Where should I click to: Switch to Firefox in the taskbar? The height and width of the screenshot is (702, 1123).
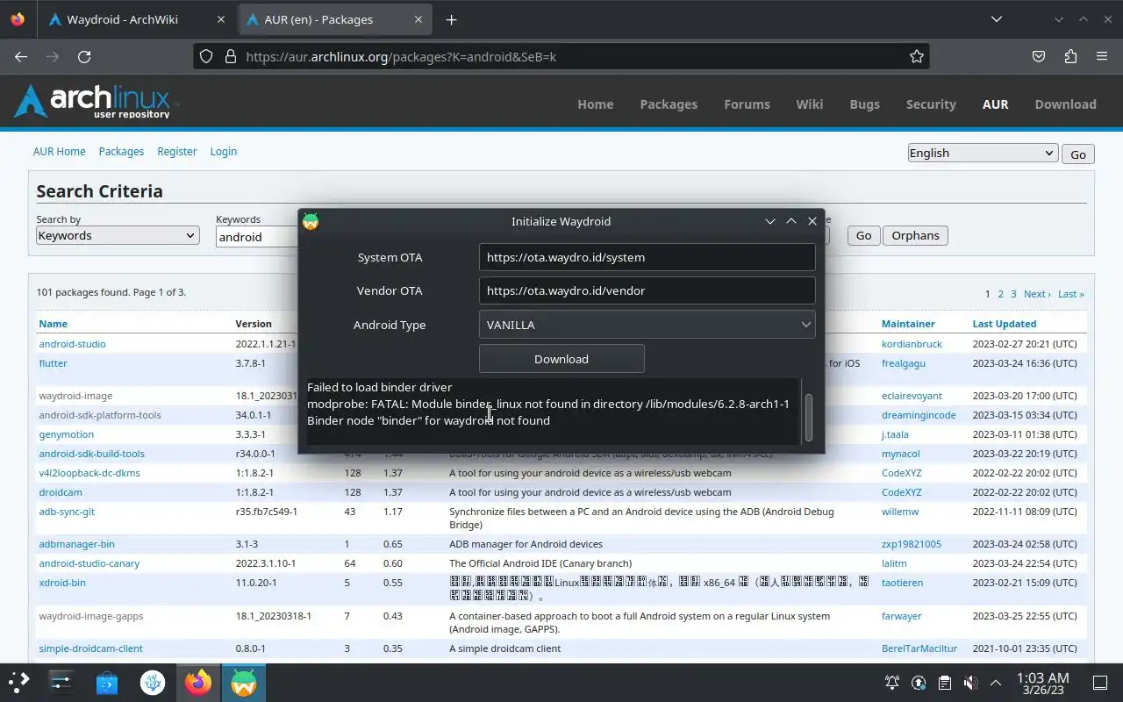[198, 682]
